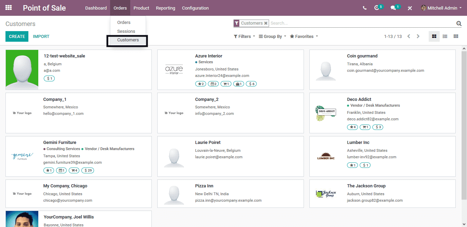The width and height of the screenshot is (467, 227).
Task: Click the search magnifier icon
Action: point(459,23)
